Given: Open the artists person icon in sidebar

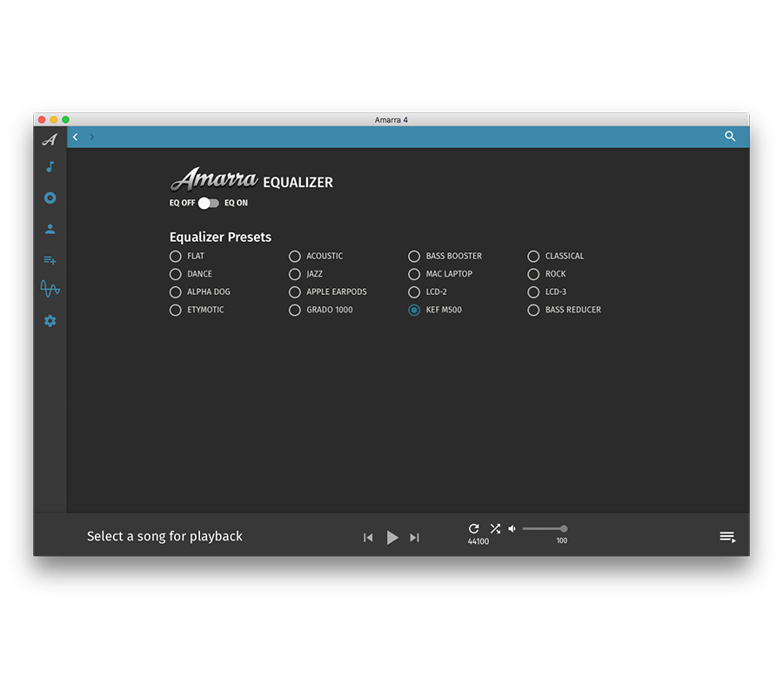Looking at the screenshot, I should (x=50, y=229).
